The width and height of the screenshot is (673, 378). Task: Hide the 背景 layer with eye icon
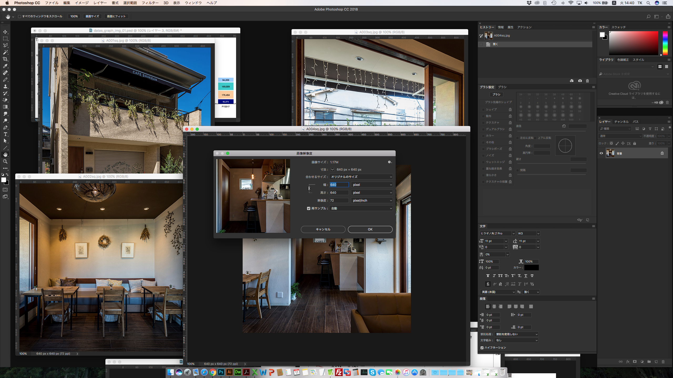[601, 153]
